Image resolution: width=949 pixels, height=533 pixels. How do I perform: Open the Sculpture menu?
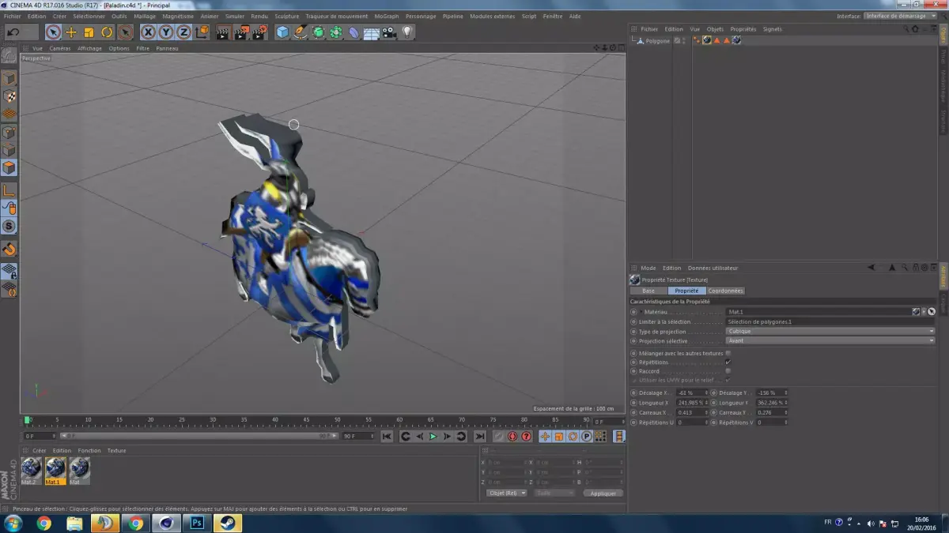[x=287, y=16]
